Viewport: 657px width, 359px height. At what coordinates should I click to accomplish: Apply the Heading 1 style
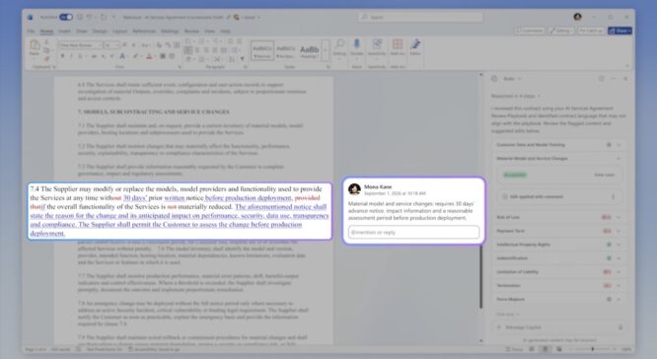(x=309, y=50)
